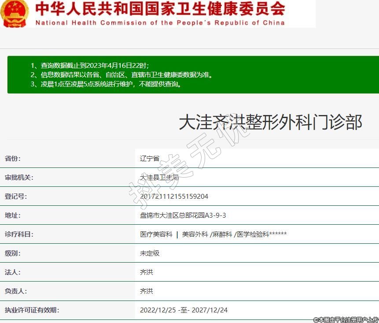Click the 中华人民共和国国家卫生健康委员会 header title
Screen dimensions: 379x323
pos(160,9)
